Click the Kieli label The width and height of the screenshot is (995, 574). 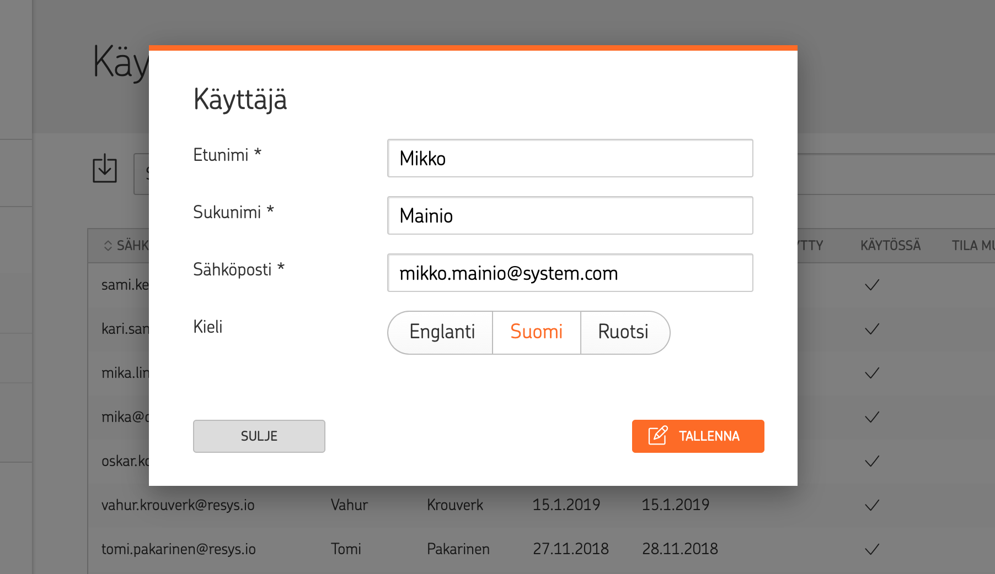208,327
